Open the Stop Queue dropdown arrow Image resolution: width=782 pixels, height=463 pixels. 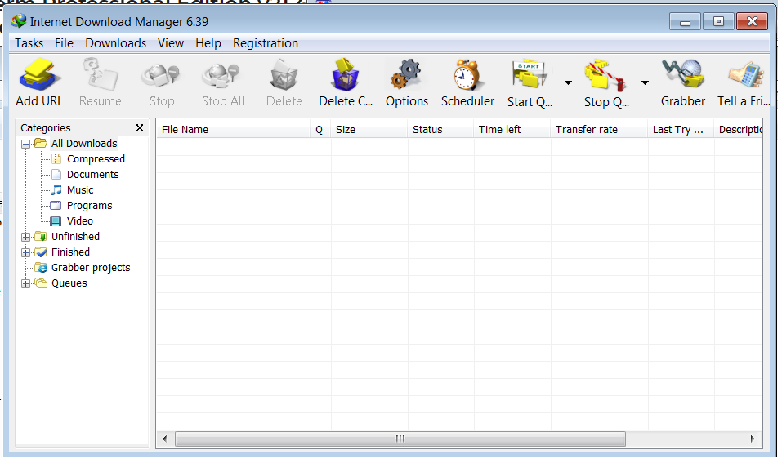[x=645, y=82]
